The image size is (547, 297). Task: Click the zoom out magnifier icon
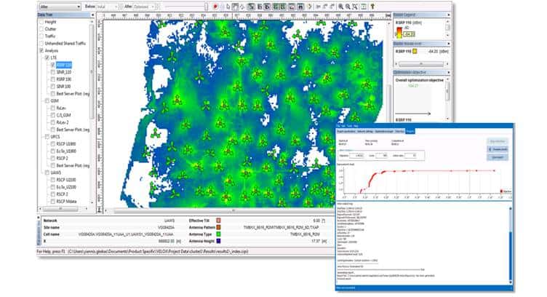(348, 6)
